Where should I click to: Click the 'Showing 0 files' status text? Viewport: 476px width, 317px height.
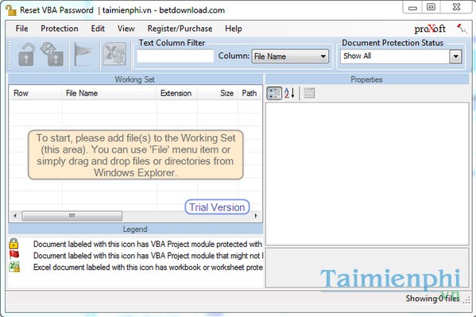coord(432,299)
